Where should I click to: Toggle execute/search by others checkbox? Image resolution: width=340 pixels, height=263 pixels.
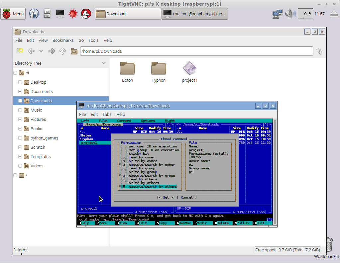(x=124, y=187)
